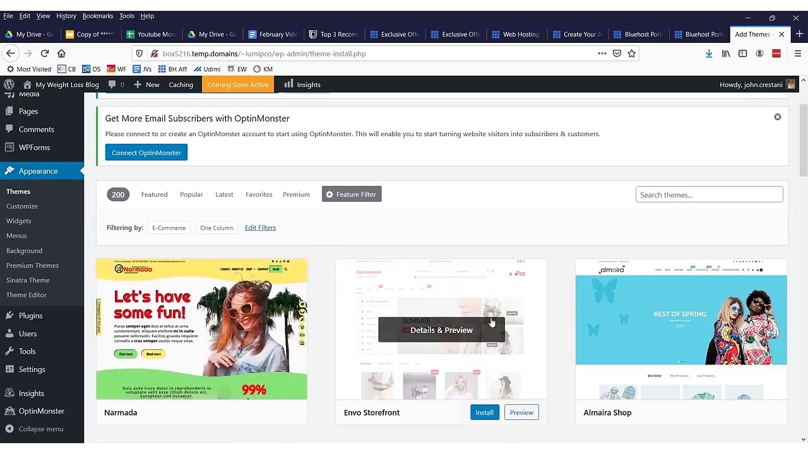Open Howdy john.crestani account menu
The height and width of the screenshot is (454, 808).
click(757, 84)
